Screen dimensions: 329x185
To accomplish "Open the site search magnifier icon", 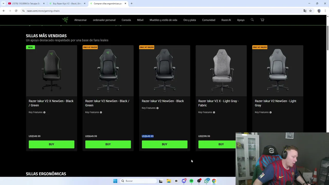I will click(x=252, y=20).
